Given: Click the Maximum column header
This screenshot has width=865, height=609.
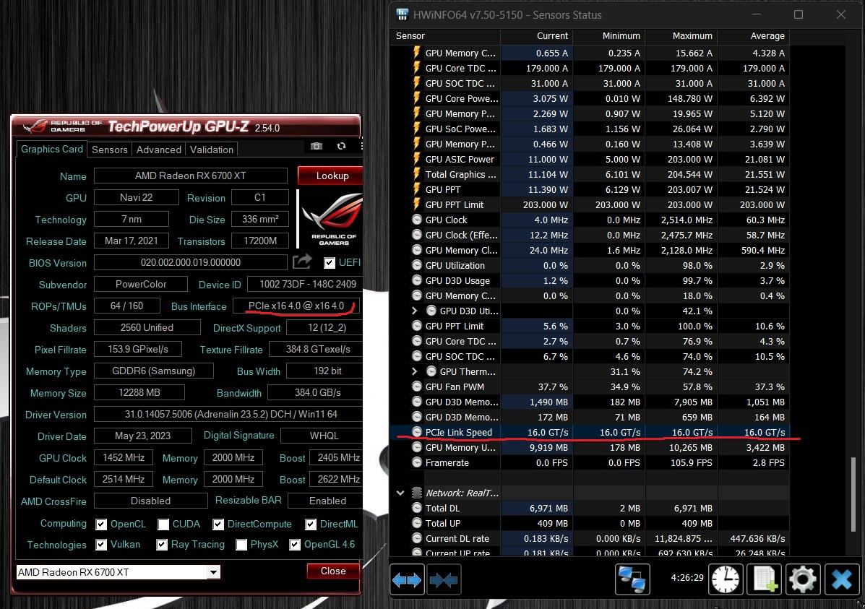Looking at the screenshot, I should coord(681,36).
